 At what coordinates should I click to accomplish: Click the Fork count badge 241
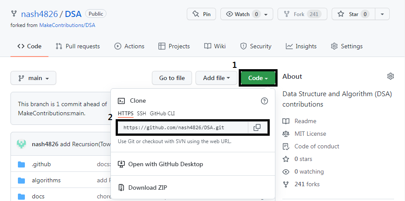(x=314, y=14)
